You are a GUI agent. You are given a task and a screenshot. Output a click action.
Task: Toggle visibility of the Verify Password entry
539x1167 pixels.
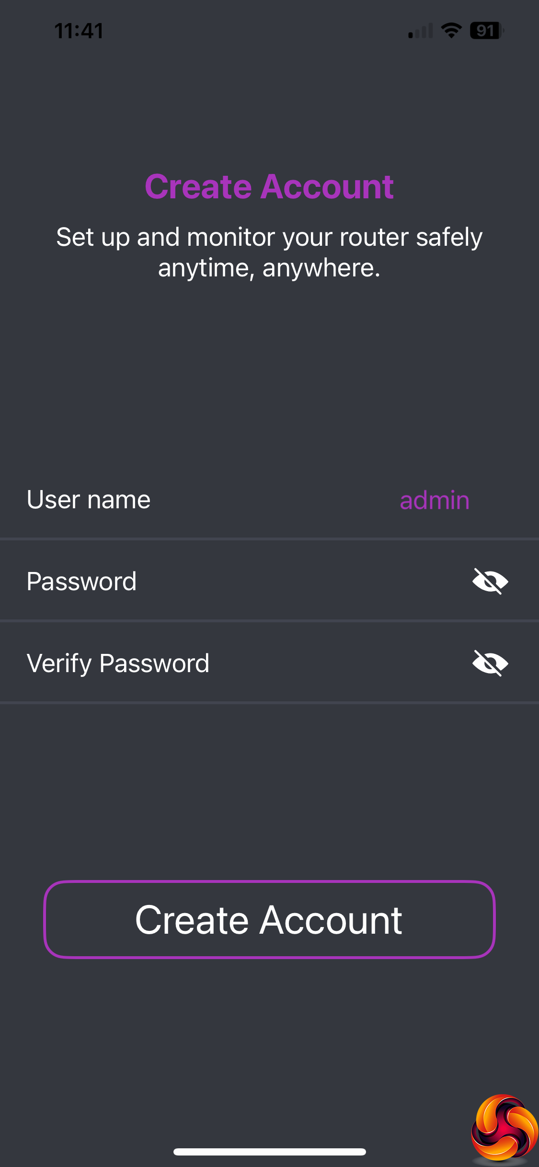pyautogui.click(x=490, y=663)
